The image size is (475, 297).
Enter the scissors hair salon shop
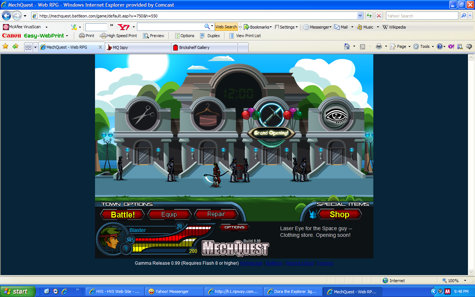click(x=143, y=115)
